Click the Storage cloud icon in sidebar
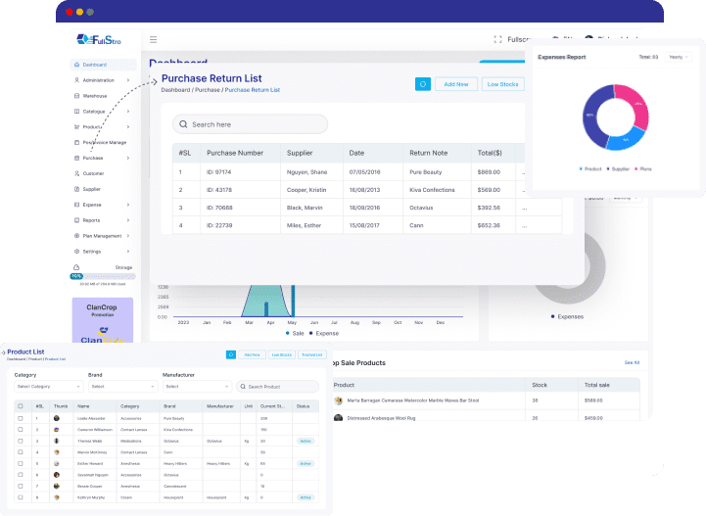The image size is (706, 516). coord(76,266)
